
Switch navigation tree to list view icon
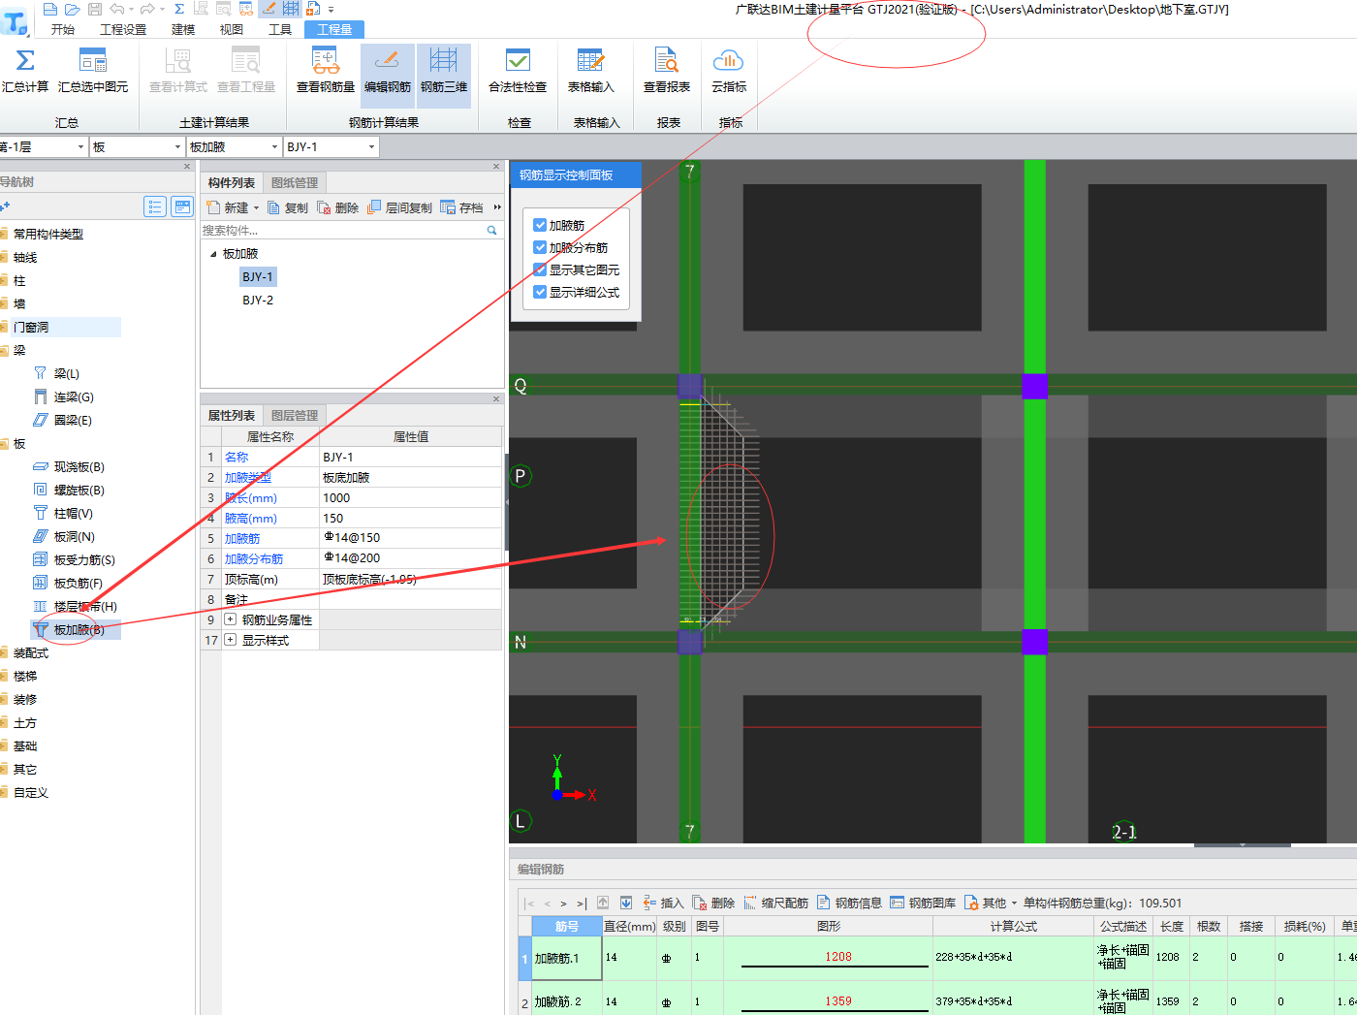pyautogui.click(x=155, y=206)
